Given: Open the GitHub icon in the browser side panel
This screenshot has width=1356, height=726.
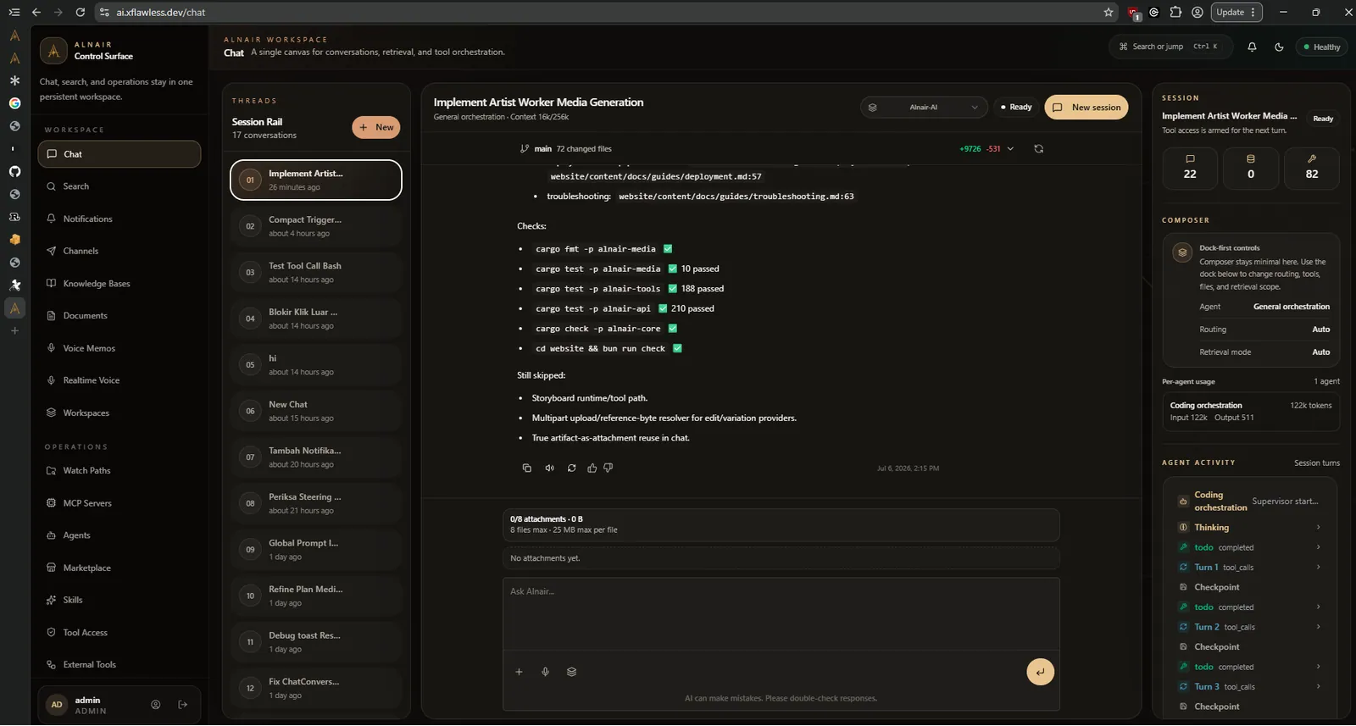Looking at the screenshot, I should pos(14,171).
